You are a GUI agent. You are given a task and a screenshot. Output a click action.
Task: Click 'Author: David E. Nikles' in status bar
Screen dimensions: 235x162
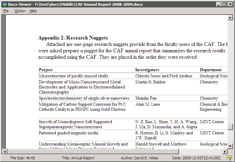139,158
